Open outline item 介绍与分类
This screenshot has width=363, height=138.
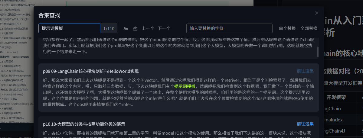[6, 47]
